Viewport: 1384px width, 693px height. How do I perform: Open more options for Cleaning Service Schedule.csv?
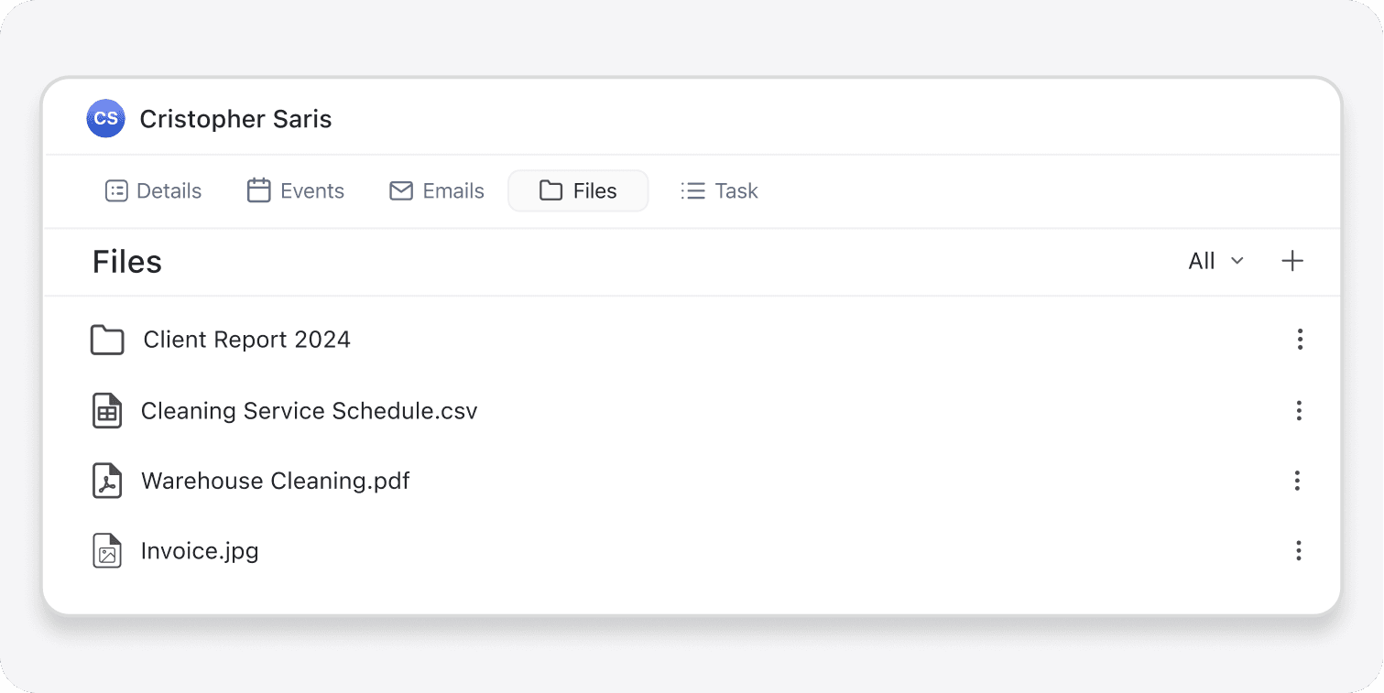click(x=1299, y=411)
